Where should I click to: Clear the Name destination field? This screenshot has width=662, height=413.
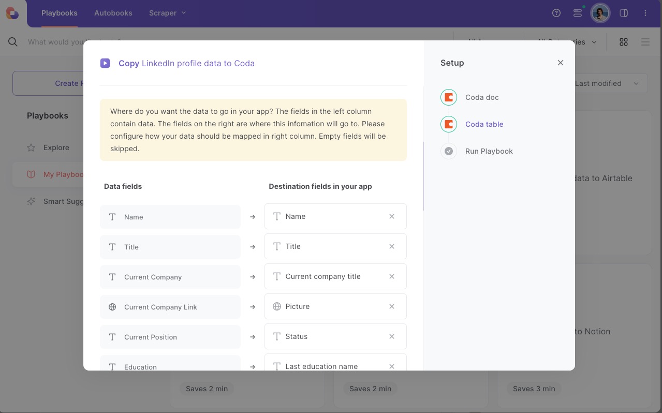392,216
